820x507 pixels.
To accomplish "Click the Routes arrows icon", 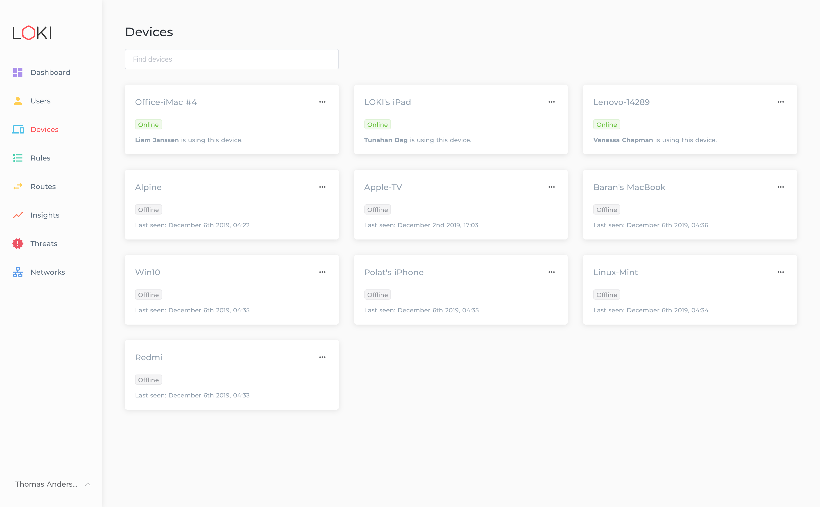I will pos(18,186).
